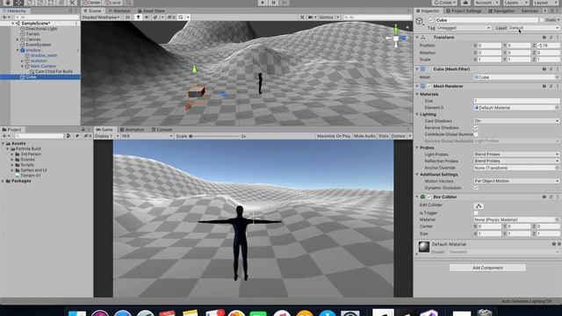Click the Hierarchy add plus icon
562x316 pixels.
pos(4,18)
